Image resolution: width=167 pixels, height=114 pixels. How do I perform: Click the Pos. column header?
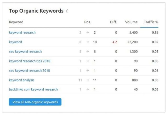tap(88, 22)
